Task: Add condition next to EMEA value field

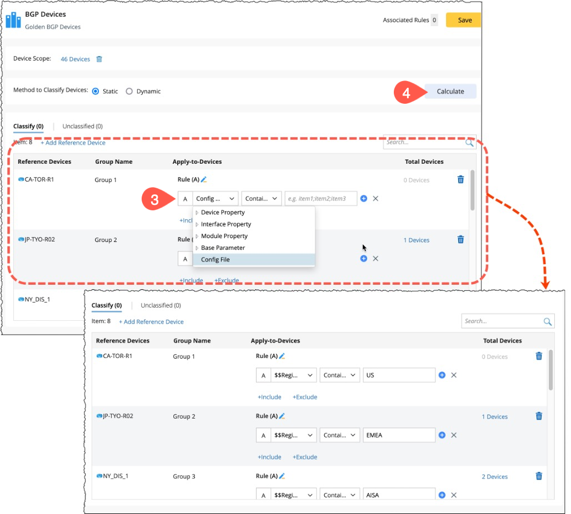Action: [442, 435]
